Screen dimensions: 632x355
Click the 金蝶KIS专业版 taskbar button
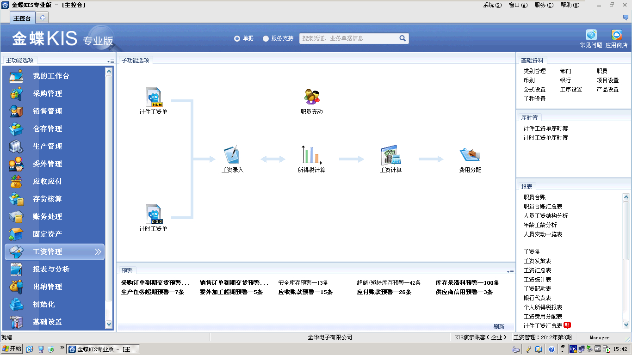click(x=103, y=349)
